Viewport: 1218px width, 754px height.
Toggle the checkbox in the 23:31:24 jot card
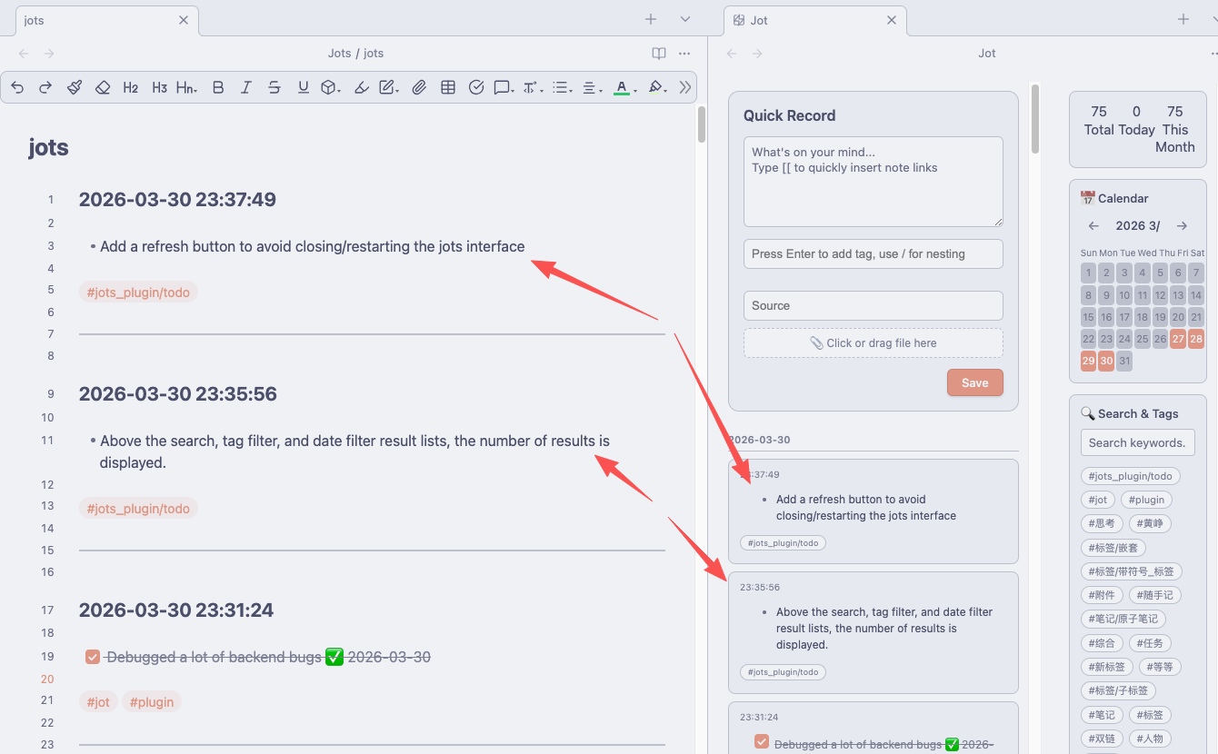click(x=762, y=742)
